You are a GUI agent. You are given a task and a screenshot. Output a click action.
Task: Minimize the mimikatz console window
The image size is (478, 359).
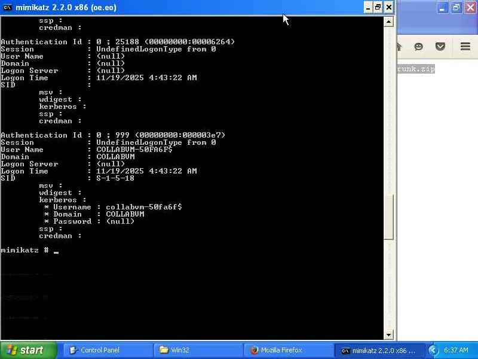368,7
